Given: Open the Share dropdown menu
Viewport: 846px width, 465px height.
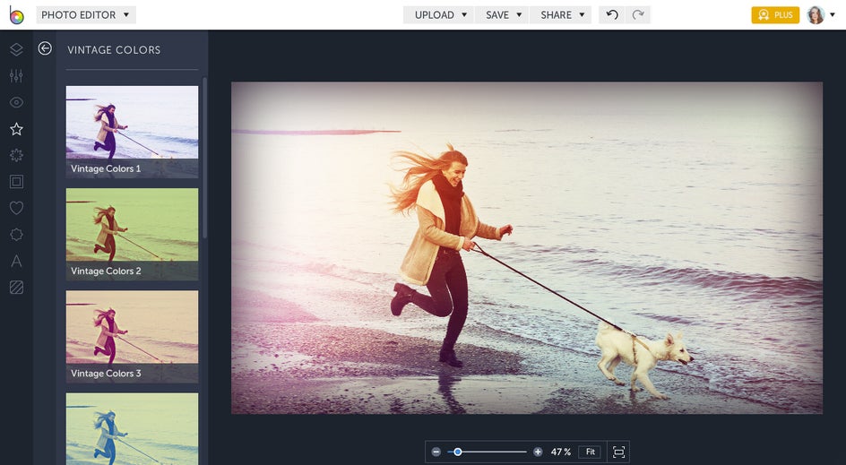Looking at the screenshot, I should pos(561,15).
